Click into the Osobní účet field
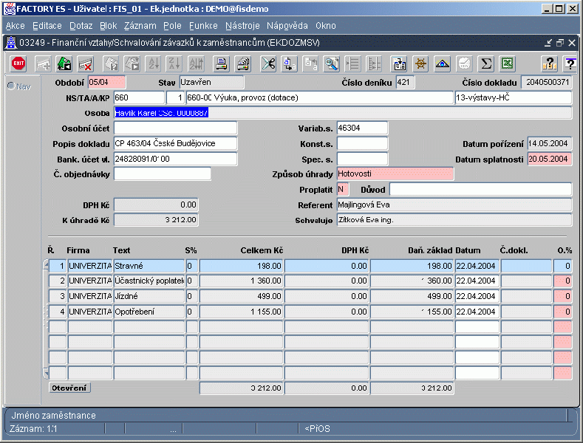Screen dimensions: 583x443 (176, 128)
